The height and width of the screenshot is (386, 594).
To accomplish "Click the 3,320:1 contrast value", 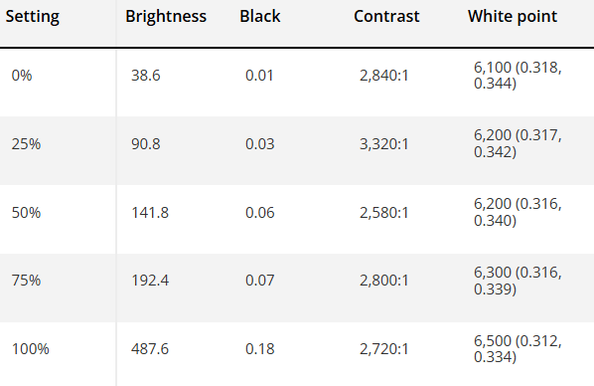I will [x=384, y=144].
